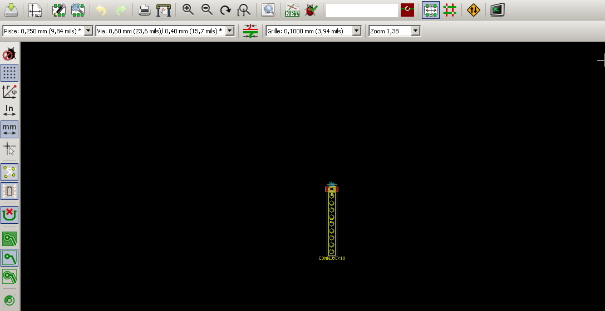Expand the Via size dropdown

pyautogui.click(x=230, y=31)
